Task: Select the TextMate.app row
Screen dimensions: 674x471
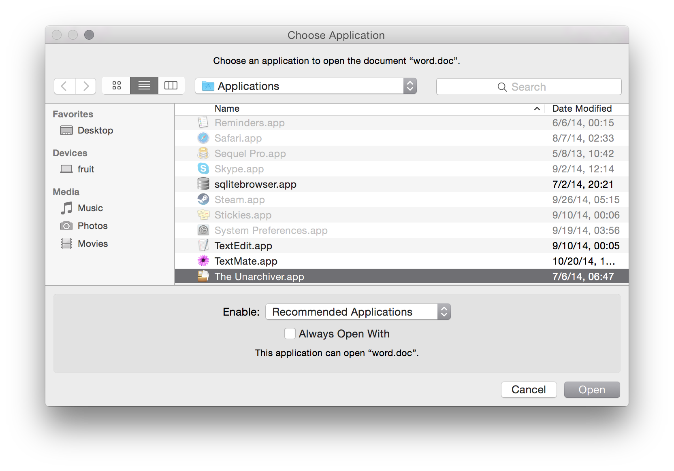Action: [x=402, y=261]
